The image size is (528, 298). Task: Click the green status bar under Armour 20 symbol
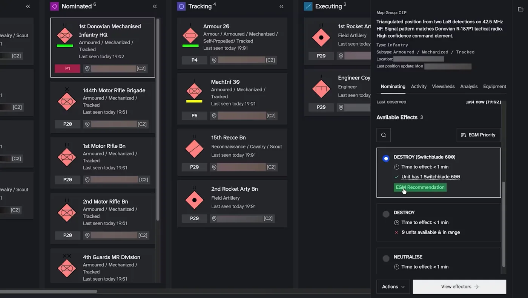tap(190, 46)
